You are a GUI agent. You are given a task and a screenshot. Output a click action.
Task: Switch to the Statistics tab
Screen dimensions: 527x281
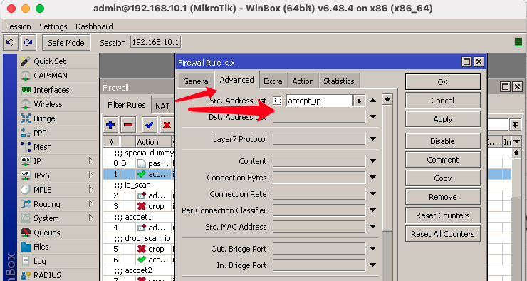coord(339,81)
